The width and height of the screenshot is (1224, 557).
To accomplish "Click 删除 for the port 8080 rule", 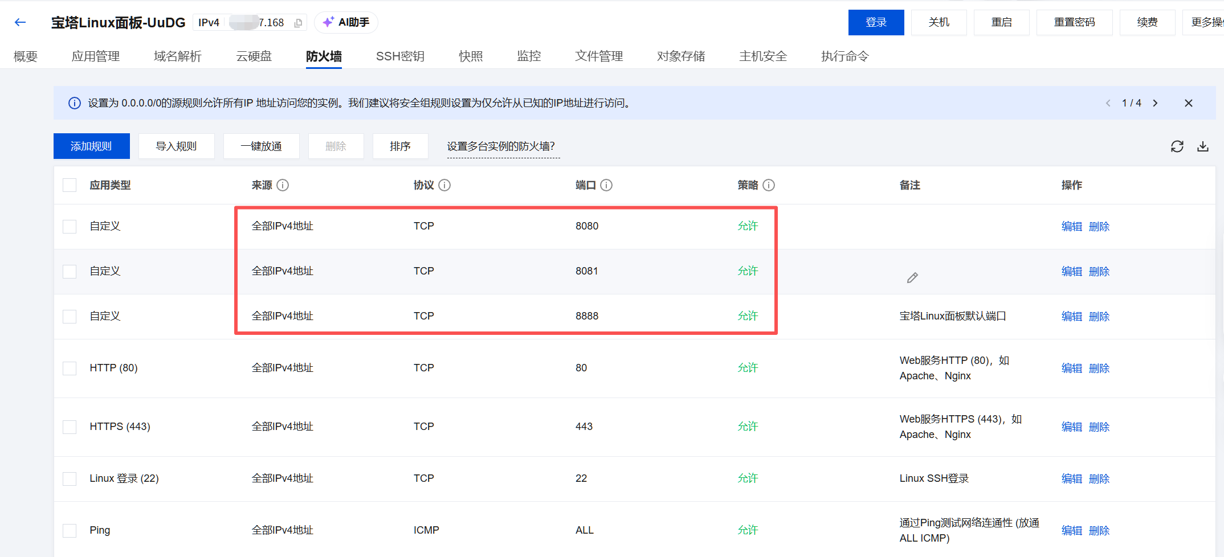I will [x=1099, y=227].
